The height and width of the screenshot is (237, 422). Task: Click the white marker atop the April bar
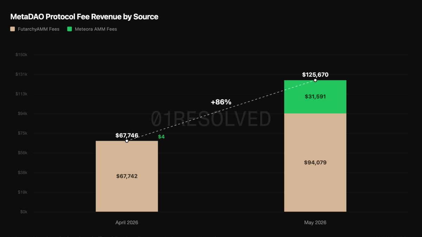point(127,141)
